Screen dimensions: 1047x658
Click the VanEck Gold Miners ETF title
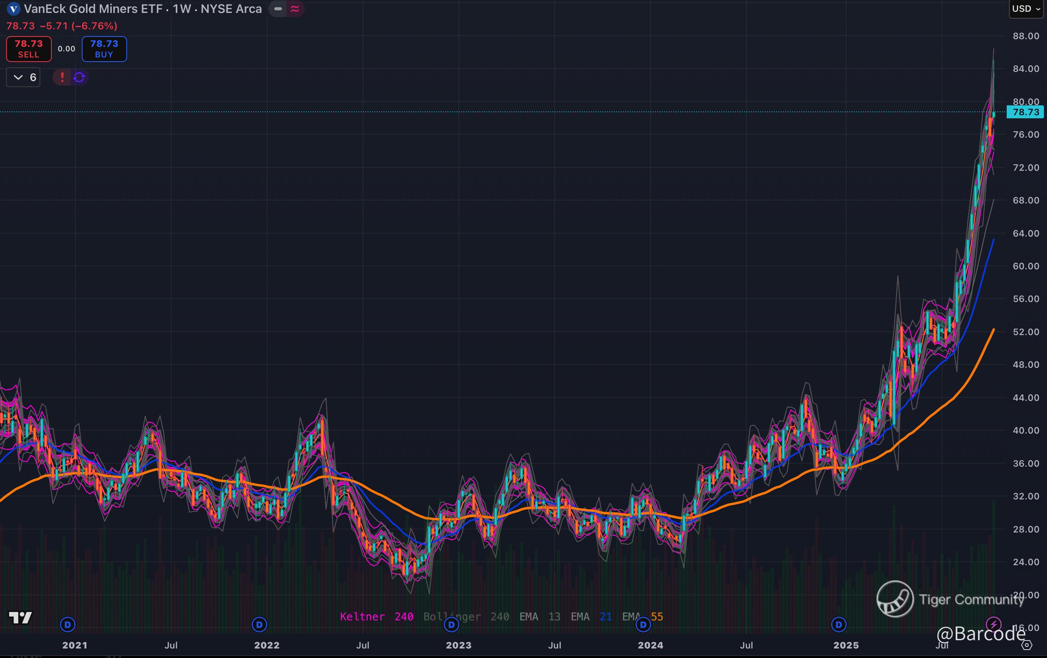[93, 9]
